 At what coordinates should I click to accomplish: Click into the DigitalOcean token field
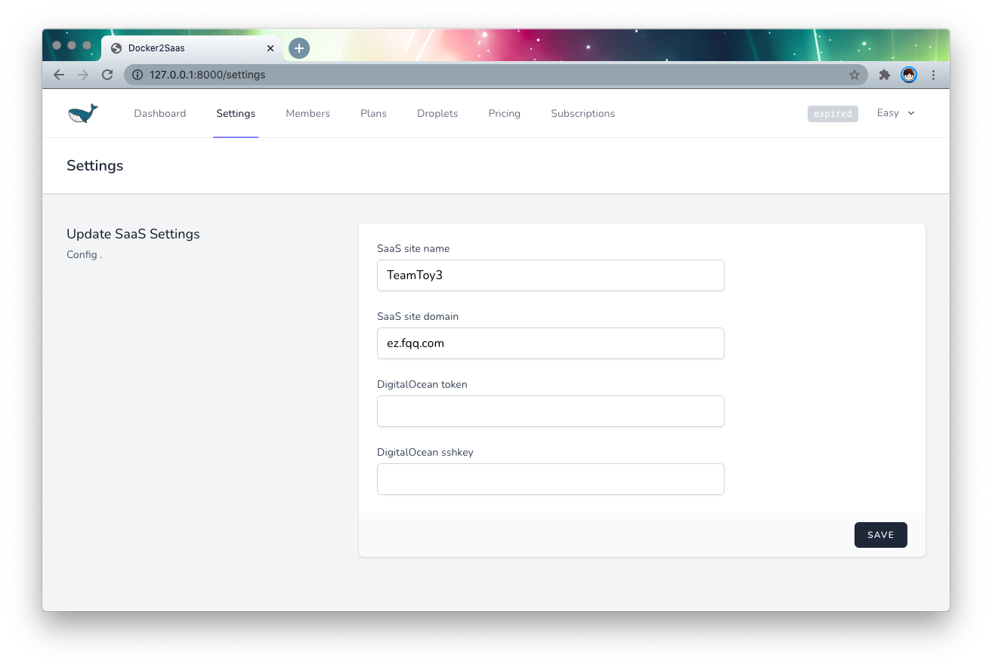tap(551, 411)
